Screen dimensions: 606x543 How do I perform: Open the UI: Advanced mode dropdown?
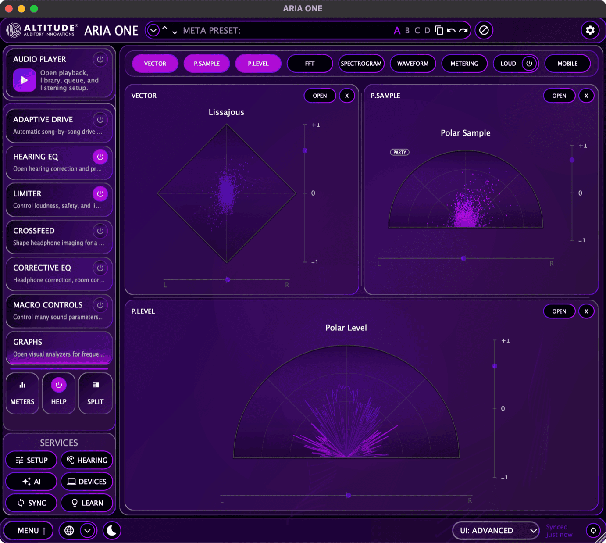[x=496, y=531]
